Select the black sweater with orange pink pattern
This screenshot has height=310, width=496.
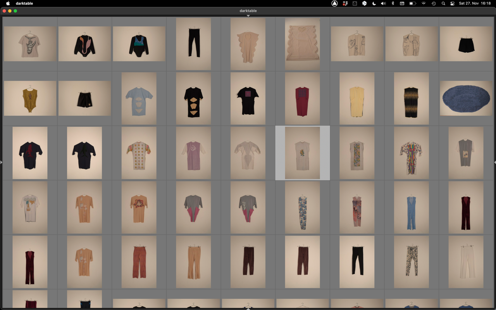click(84, 44)
